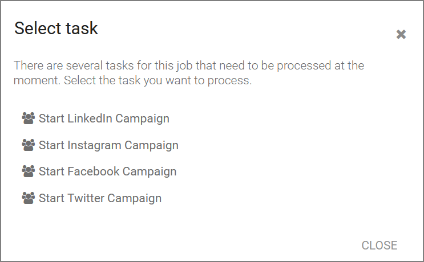Click 'Start' in the Instagram task row
Screen dimensions: 424x262
pos(51,145)
